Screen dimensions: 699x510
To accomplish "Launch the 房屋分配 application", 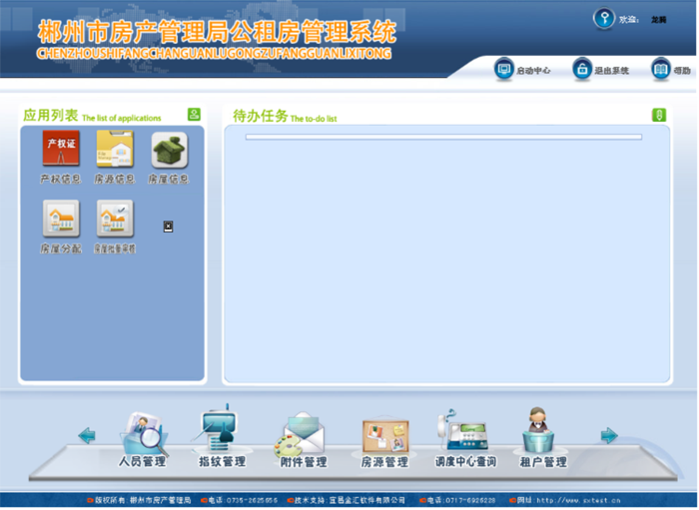I will (x=60, y=218).
